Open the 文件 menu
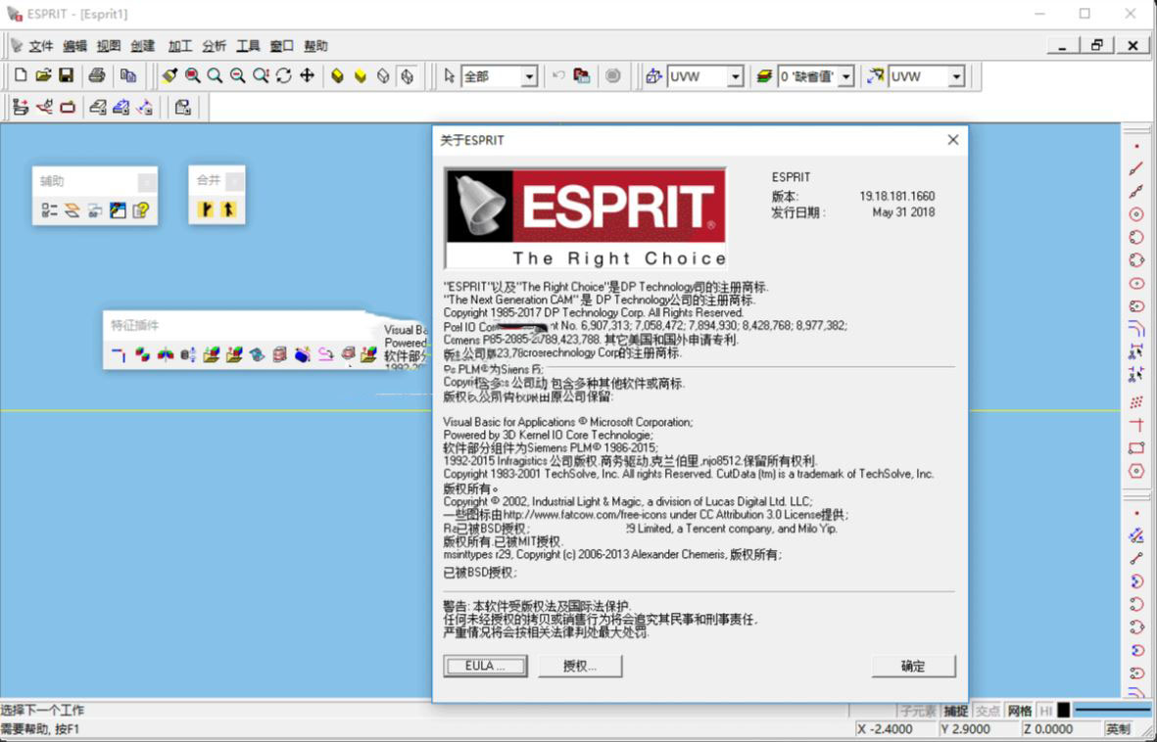This screenshot has width=1157, height=742. click(x=40, y=46)
